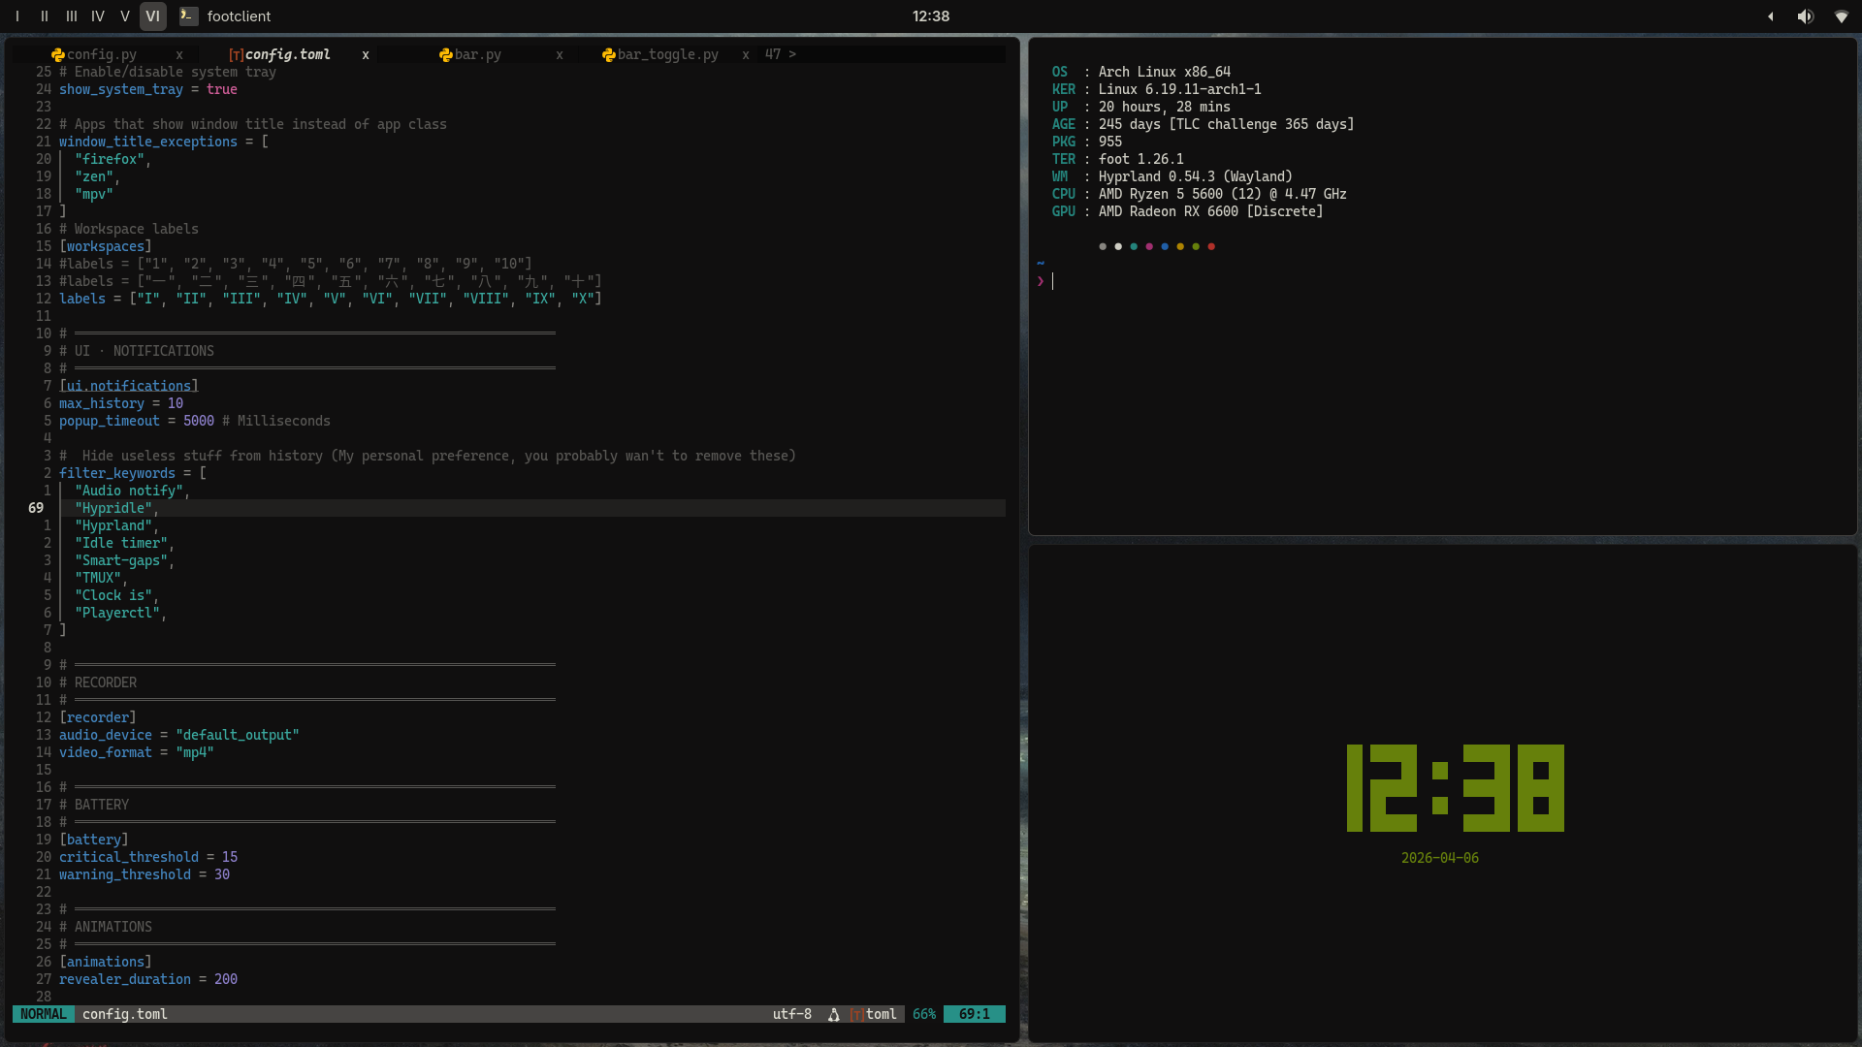Switch to workspace VI
The width and height of the screenshot is (1862, 1047).
point(152,16)
